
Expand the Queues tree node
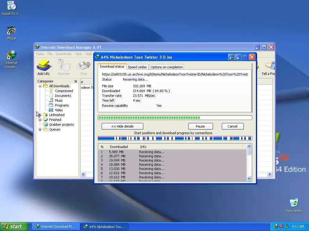[x=40, y=129]
